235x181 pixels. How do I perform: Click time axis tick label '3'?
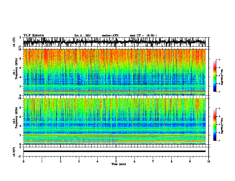pyautogui.click(x=79, y=161)
